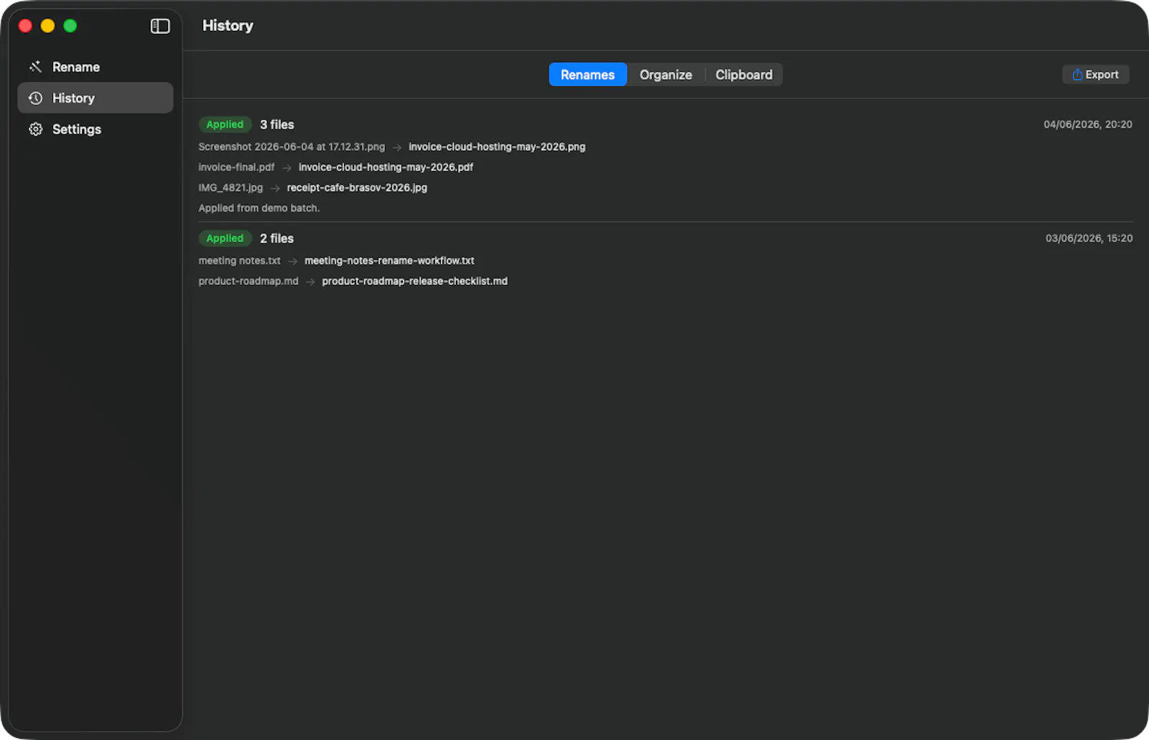1149x740 pixels.
Task: Close the window with red button
Action: (25, 26)
